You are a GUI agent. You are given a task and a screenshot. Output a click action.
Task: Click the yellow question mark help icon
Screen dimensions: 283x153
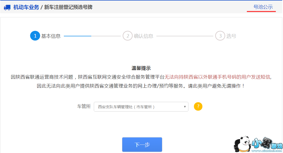[198, 106]
